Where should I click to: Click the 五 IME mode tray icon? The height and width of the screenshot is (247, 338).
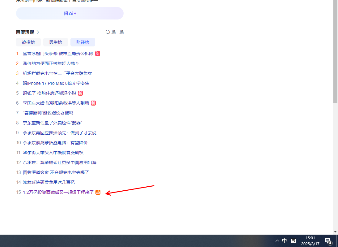pos(294,241)
